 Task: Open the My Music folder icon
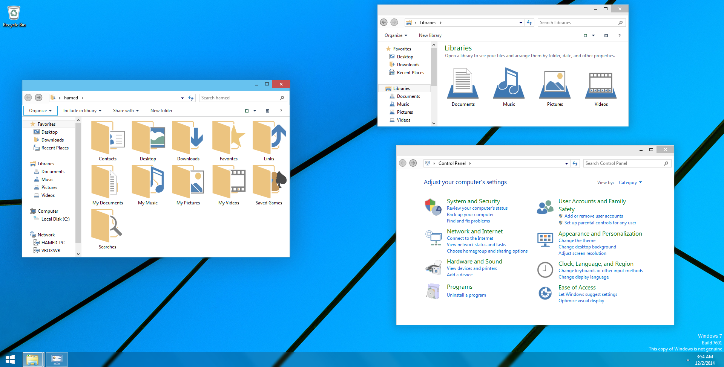point(148,182)
